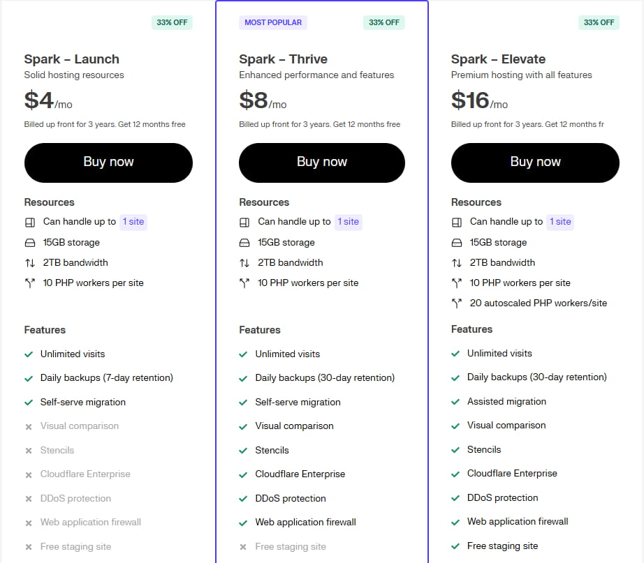The width and height of the screenshot is (644, 563).
Task: Click the Spark – Elevate plan title
Action: pos(498,59)
